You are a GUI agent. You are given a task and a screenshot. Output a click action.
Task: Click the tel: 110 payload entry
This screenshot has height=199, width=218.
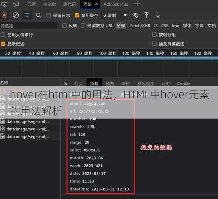(78, 134)
